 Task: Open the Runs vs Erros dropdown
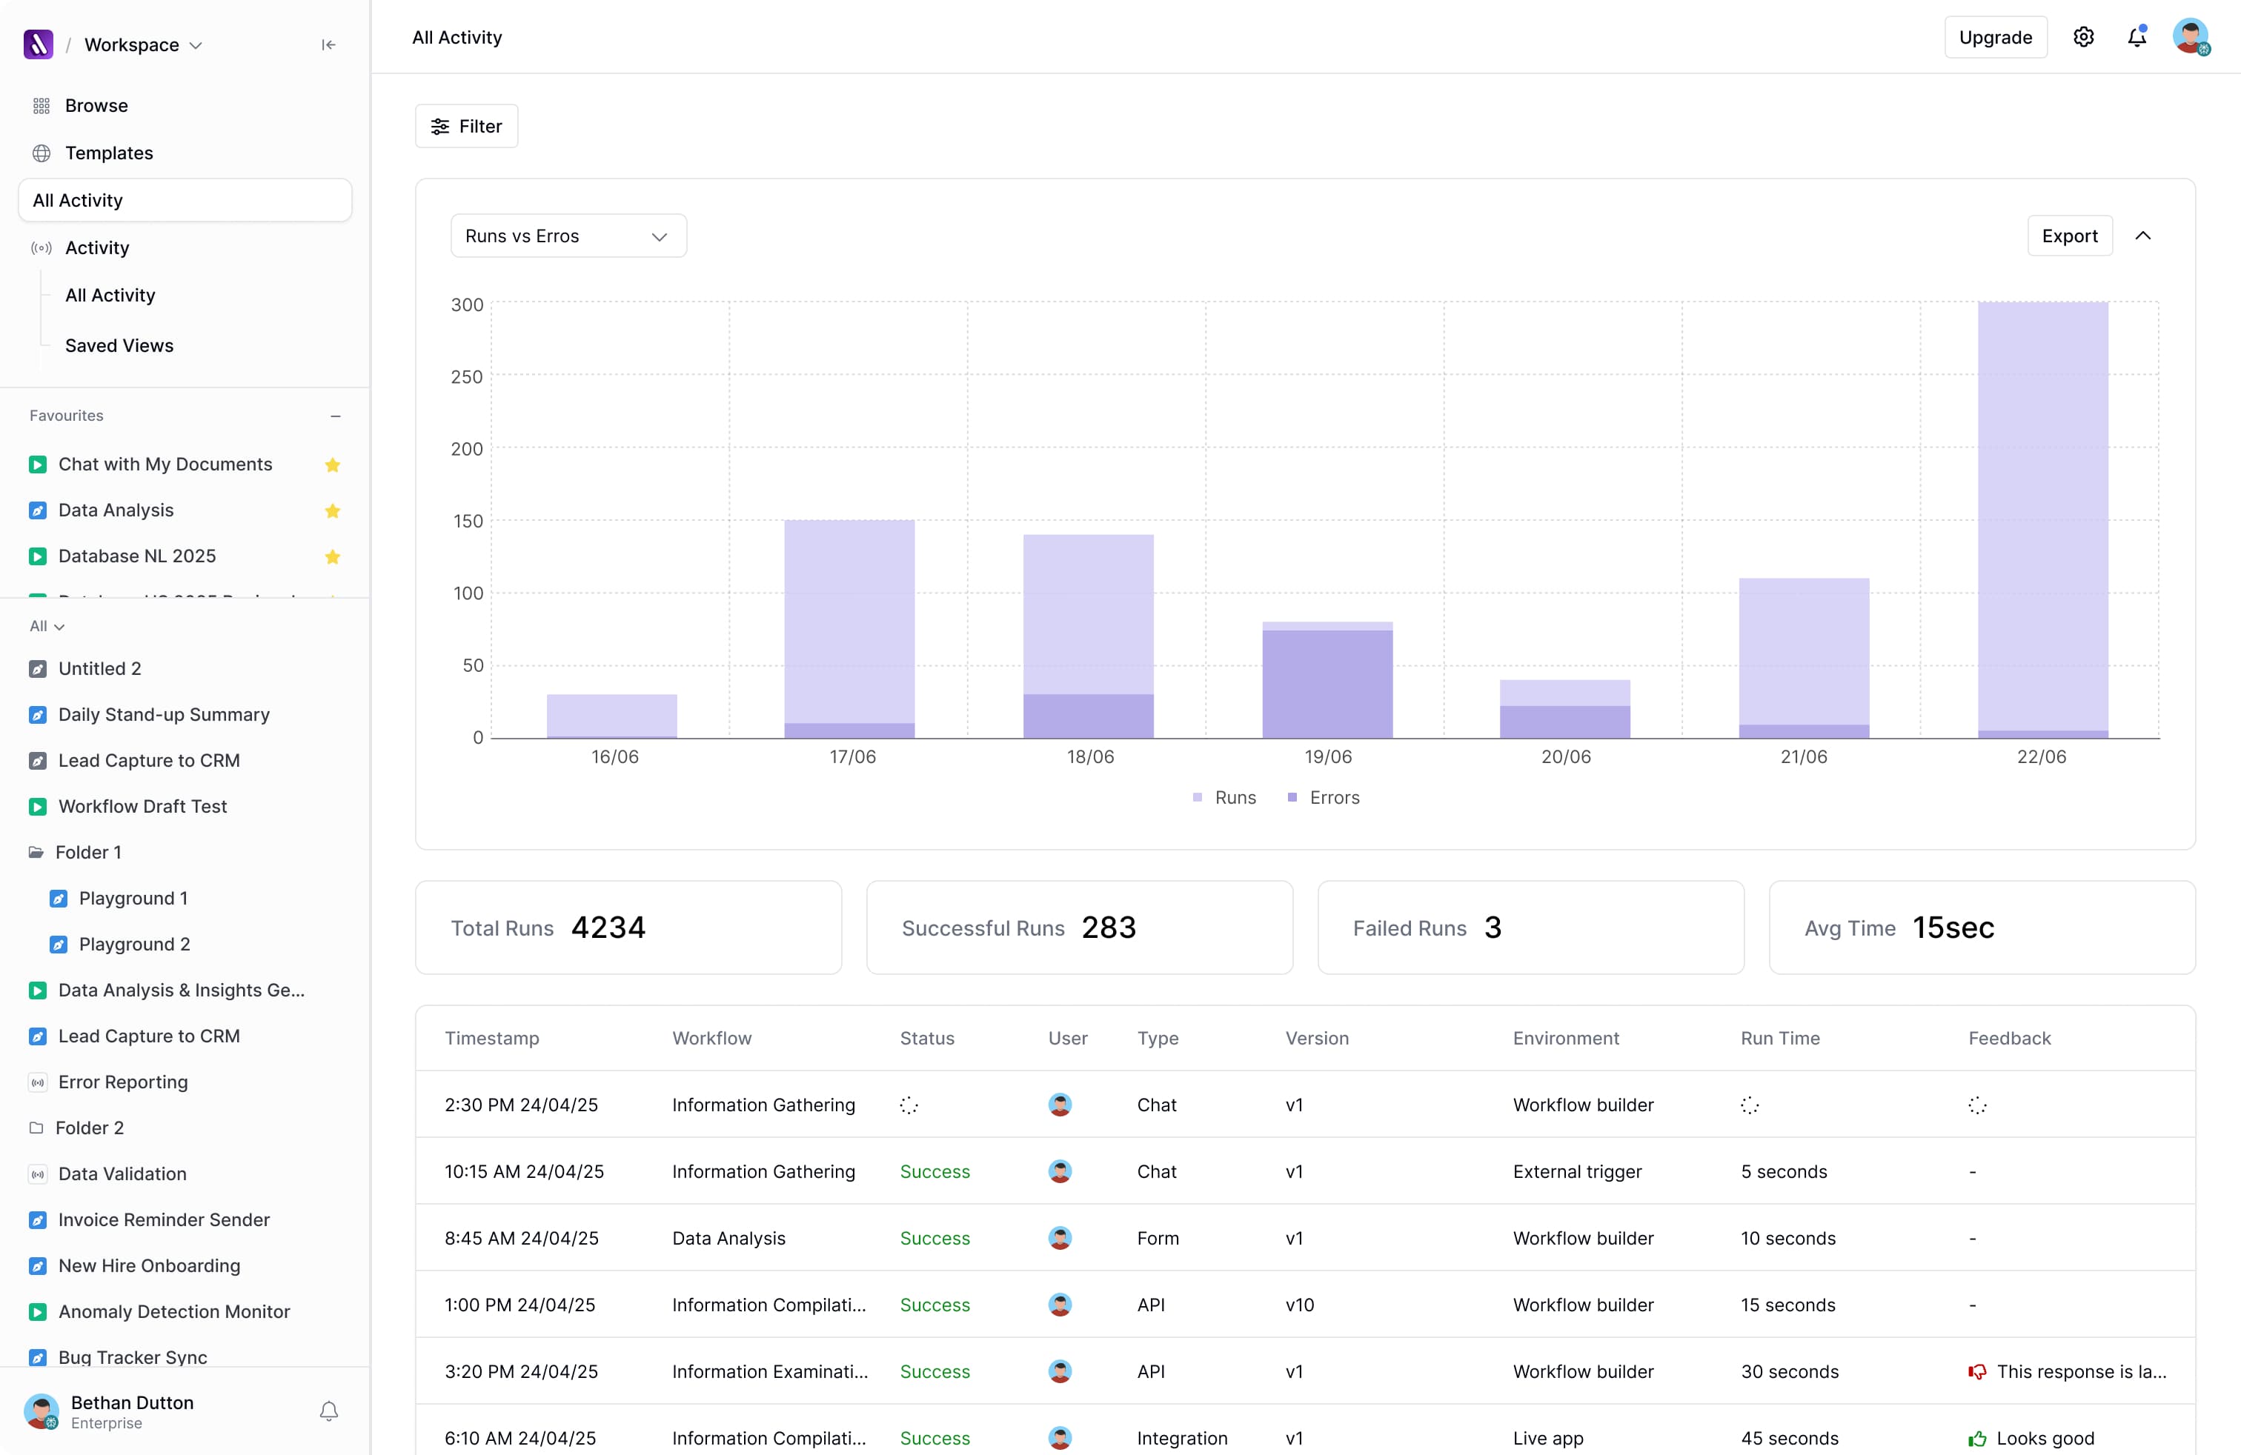click(568, 236)
